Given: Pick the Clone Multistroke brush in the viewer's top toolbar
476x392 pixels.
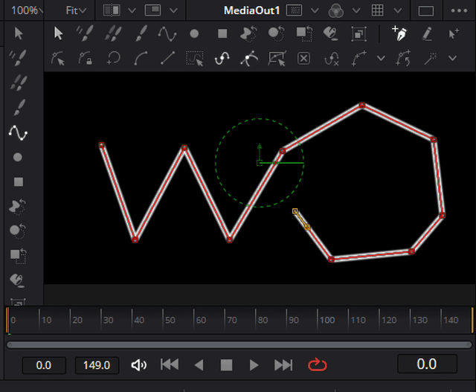Looking at the screenshot, I should pos(113,33).
